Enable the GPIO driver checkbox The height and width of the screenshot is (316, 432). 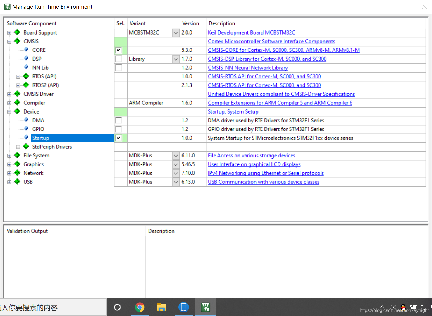(118, 129)
